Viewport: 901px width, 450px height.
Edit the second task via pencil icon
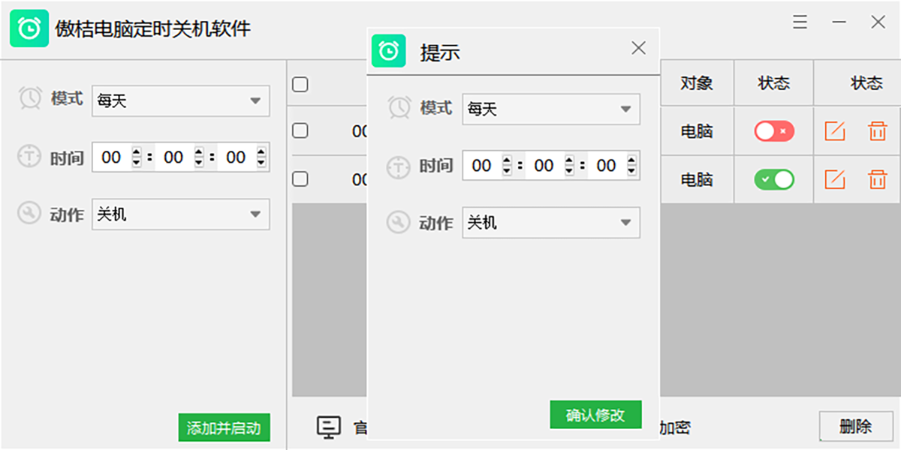tap(834, 179)
